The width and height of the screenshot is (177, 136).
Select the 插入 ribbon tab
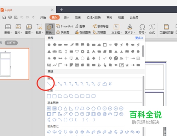(x=55, y=17)
